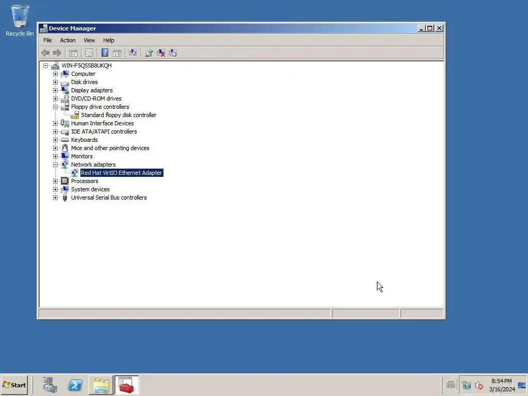Image resolution: width=528 pixels, height=396 pixels.
Task: Click the Uninstall device toolbar icon
Action: pyautogui.click(x=161, y=53)
